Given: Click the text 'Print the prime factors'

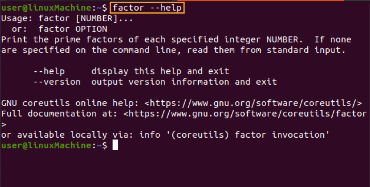Looking at the screenshot, I should coord(62,39).
